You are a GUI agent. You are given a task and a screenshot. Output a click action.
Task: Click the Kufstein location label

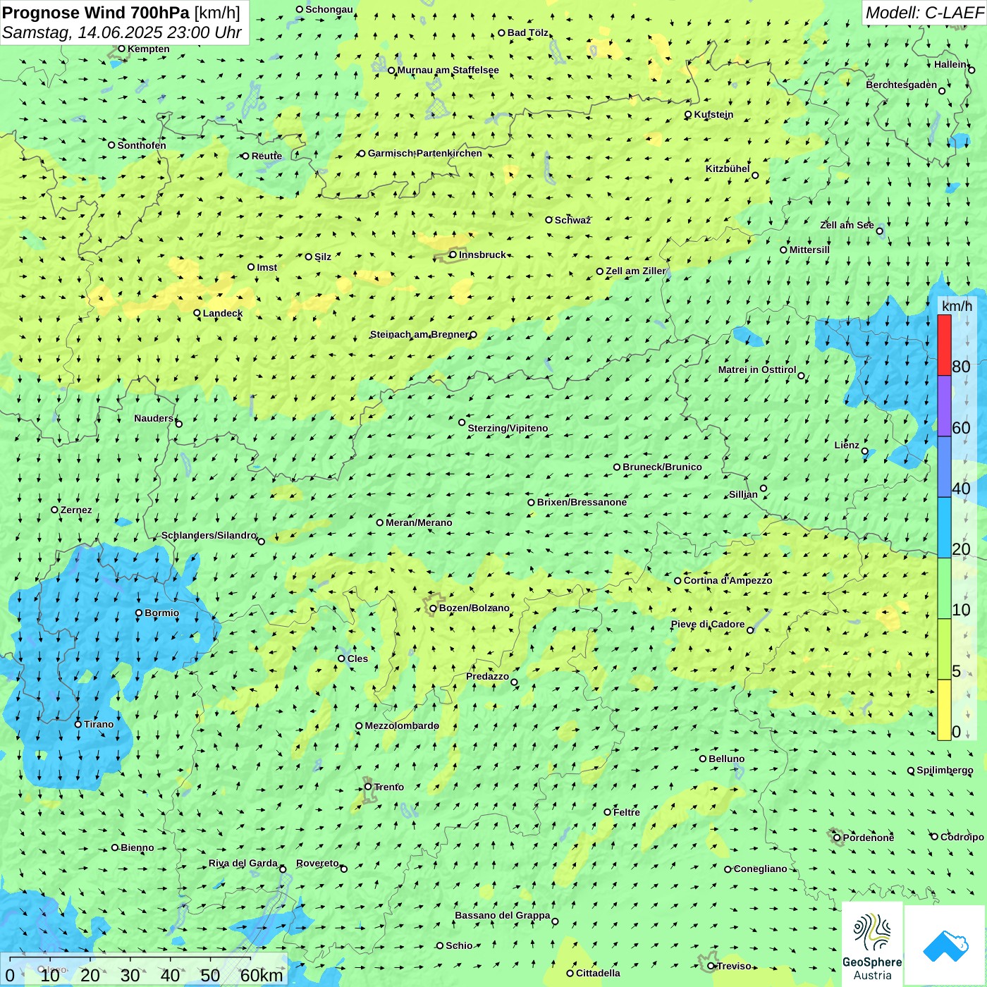pos(713,114)
